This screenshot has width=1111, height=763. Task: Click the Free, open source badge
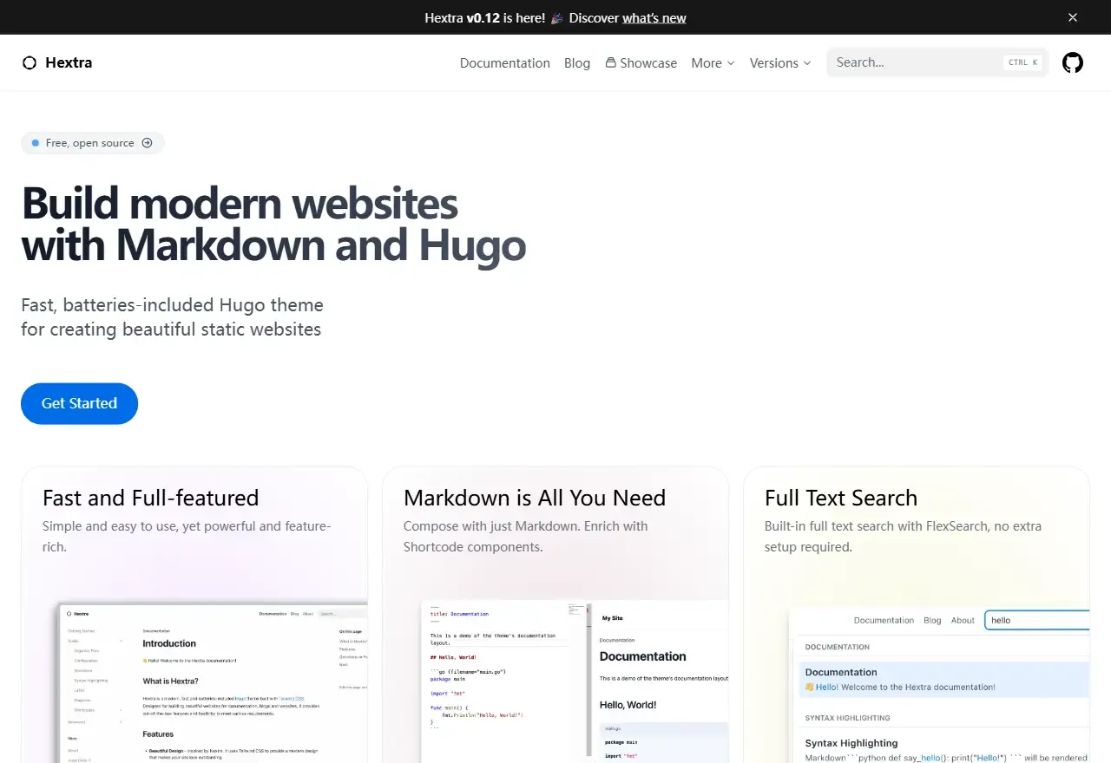tap(93, 143)
